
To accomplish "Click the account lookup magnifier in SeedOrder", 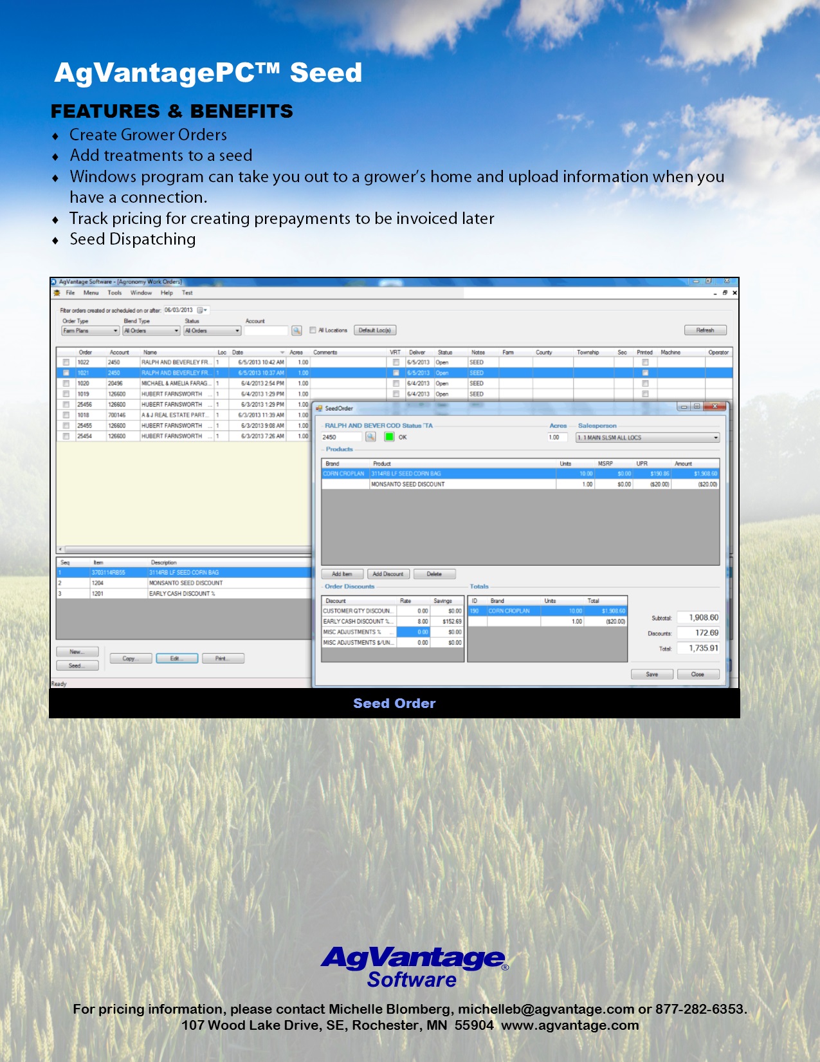I will click(370, 437).
